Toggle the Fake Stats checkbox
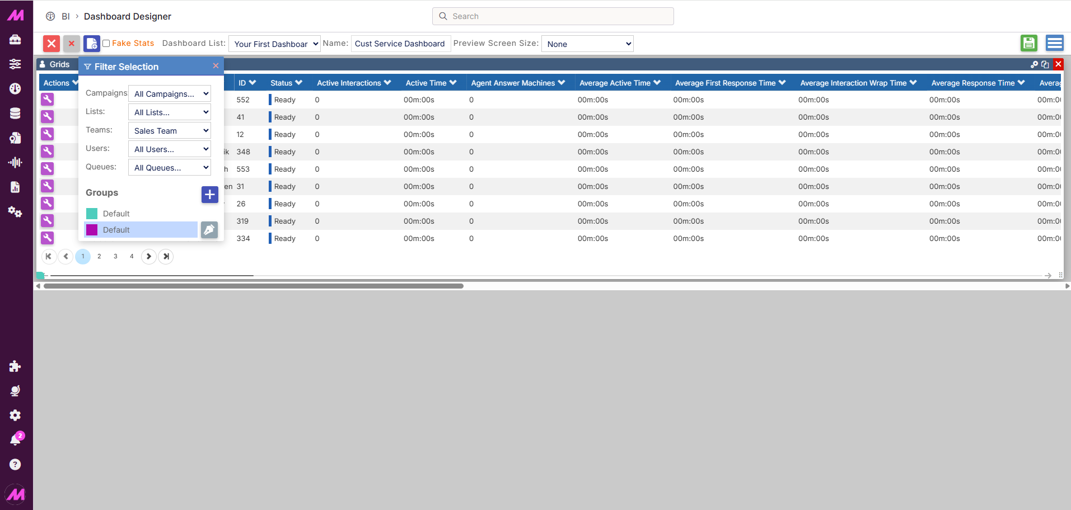The width and height of the screenshot is (1071, 510). [x=106, y=44]
